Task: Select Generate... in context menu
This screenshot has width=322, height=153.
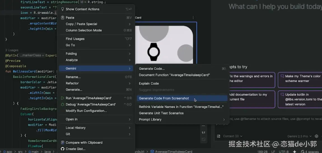Action: click(96, 90)
